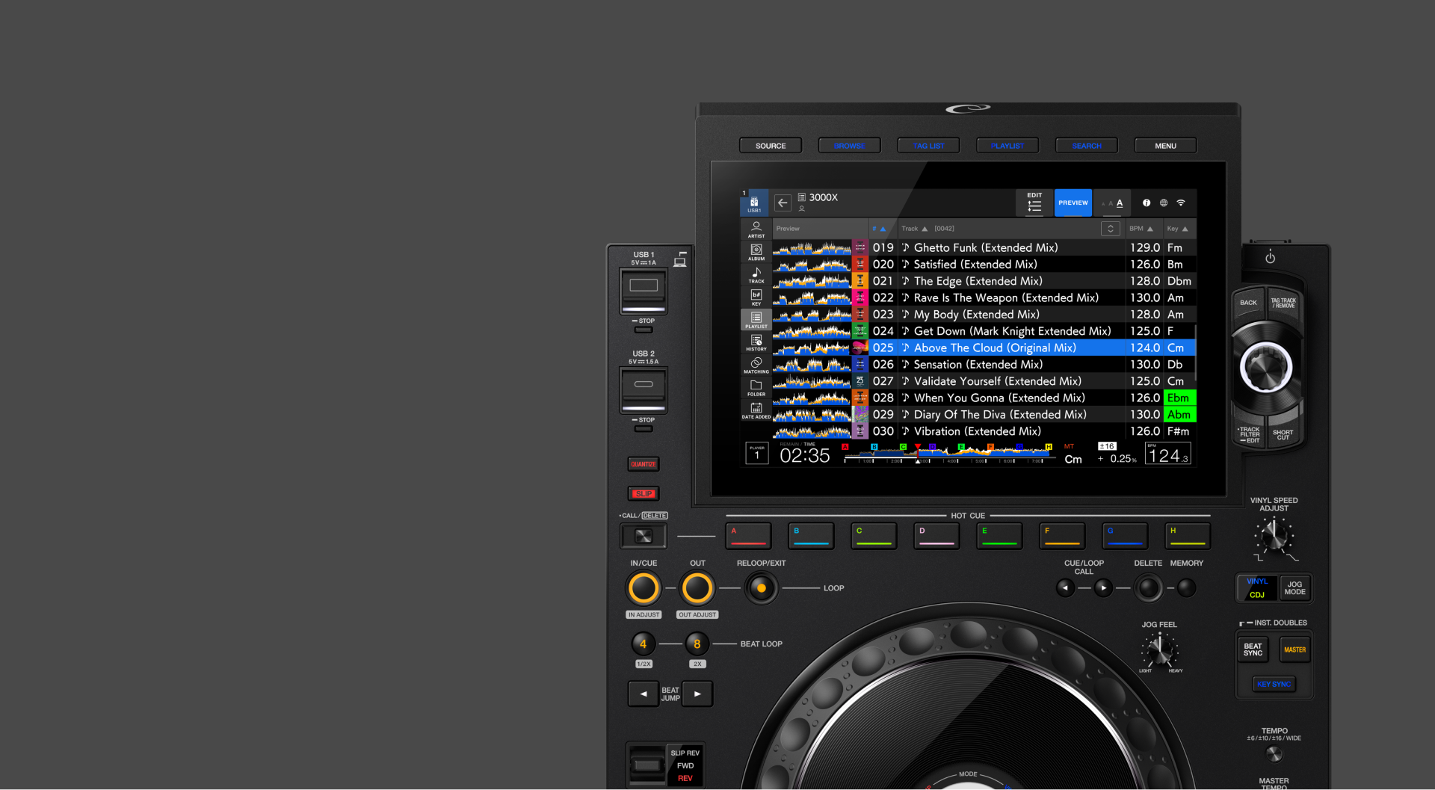
Task: Toggle BEAT SYNC
Action: (x=1253, y=649)
